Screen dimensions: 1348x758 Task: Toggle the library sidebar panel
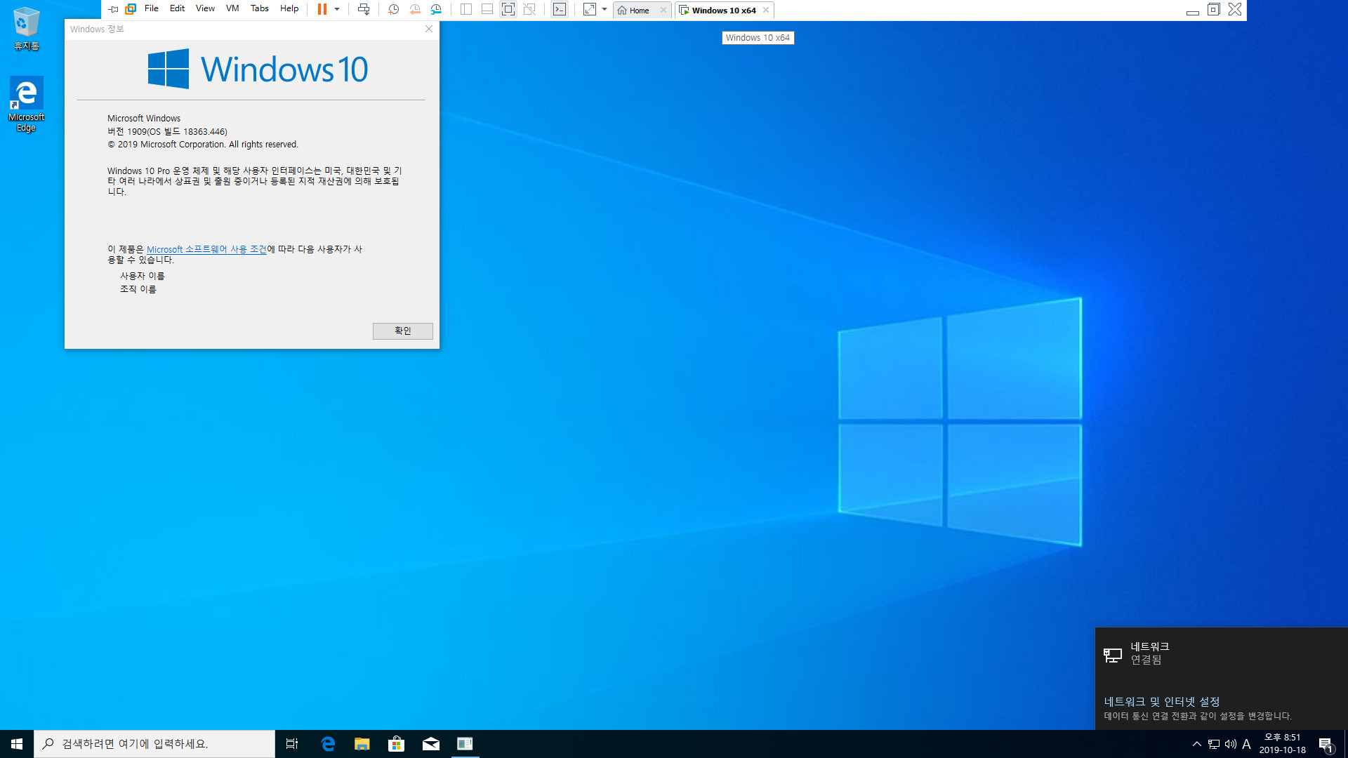[x=465, y=9]
